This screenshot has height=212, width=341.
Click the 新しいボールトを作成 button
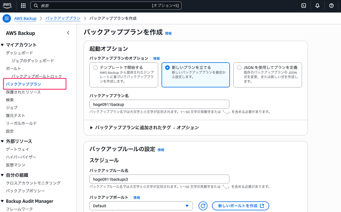241,206
